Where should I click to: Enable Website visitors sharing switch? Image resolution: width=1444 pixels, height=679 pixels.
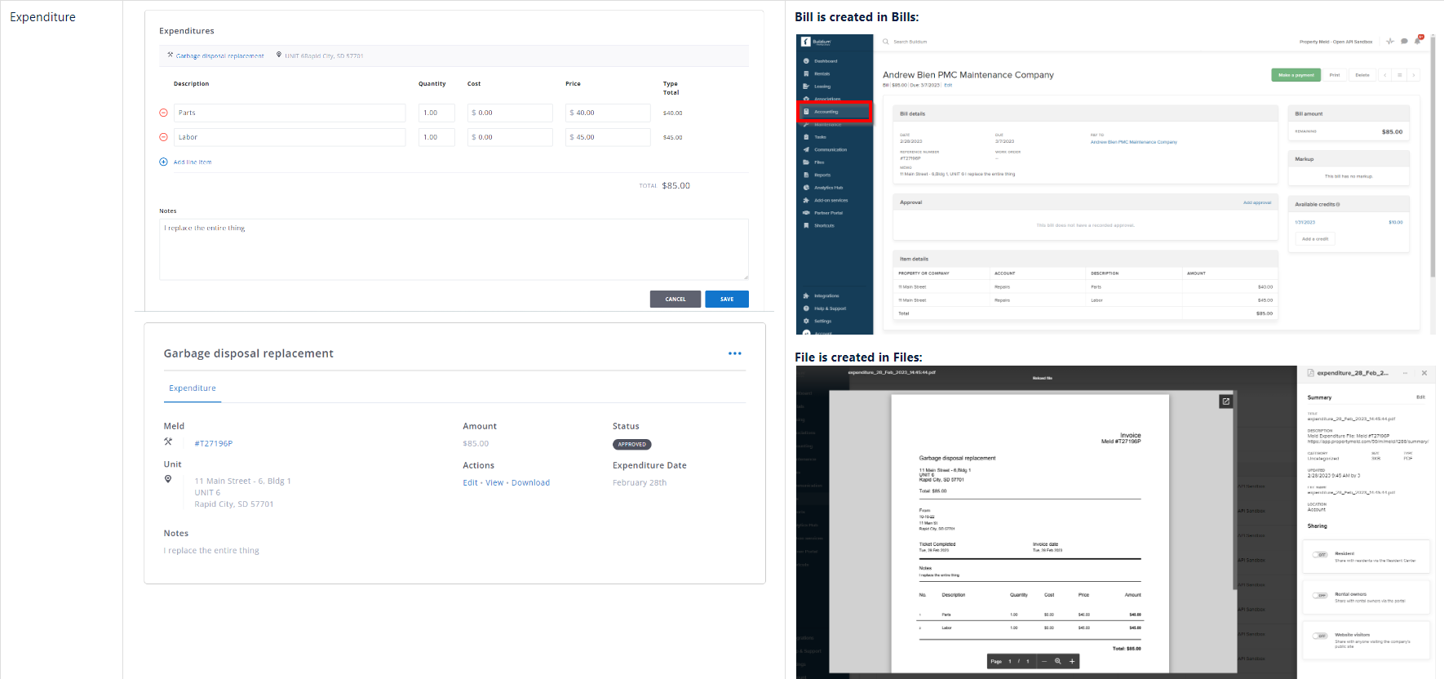1320,636
